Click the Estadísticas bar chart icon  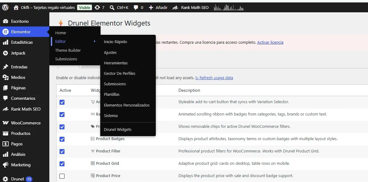pos(5,42)
